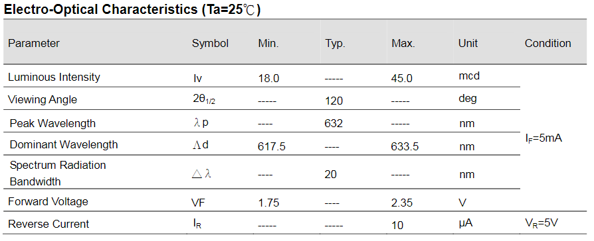Select the Max. column header
Image resolution: width=594 pixels, height=241 pixels.
click(403, 44)
